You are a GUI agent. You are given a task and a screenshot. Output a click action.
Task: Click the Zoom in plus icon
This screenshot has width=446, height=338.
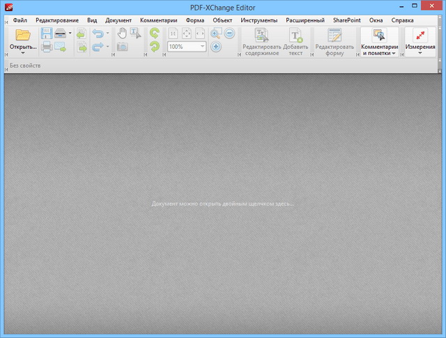coord(216,47)
